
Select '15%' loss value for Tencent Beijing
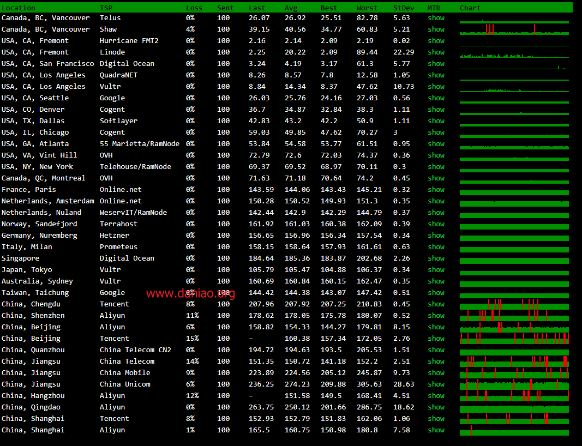[192, 339]
